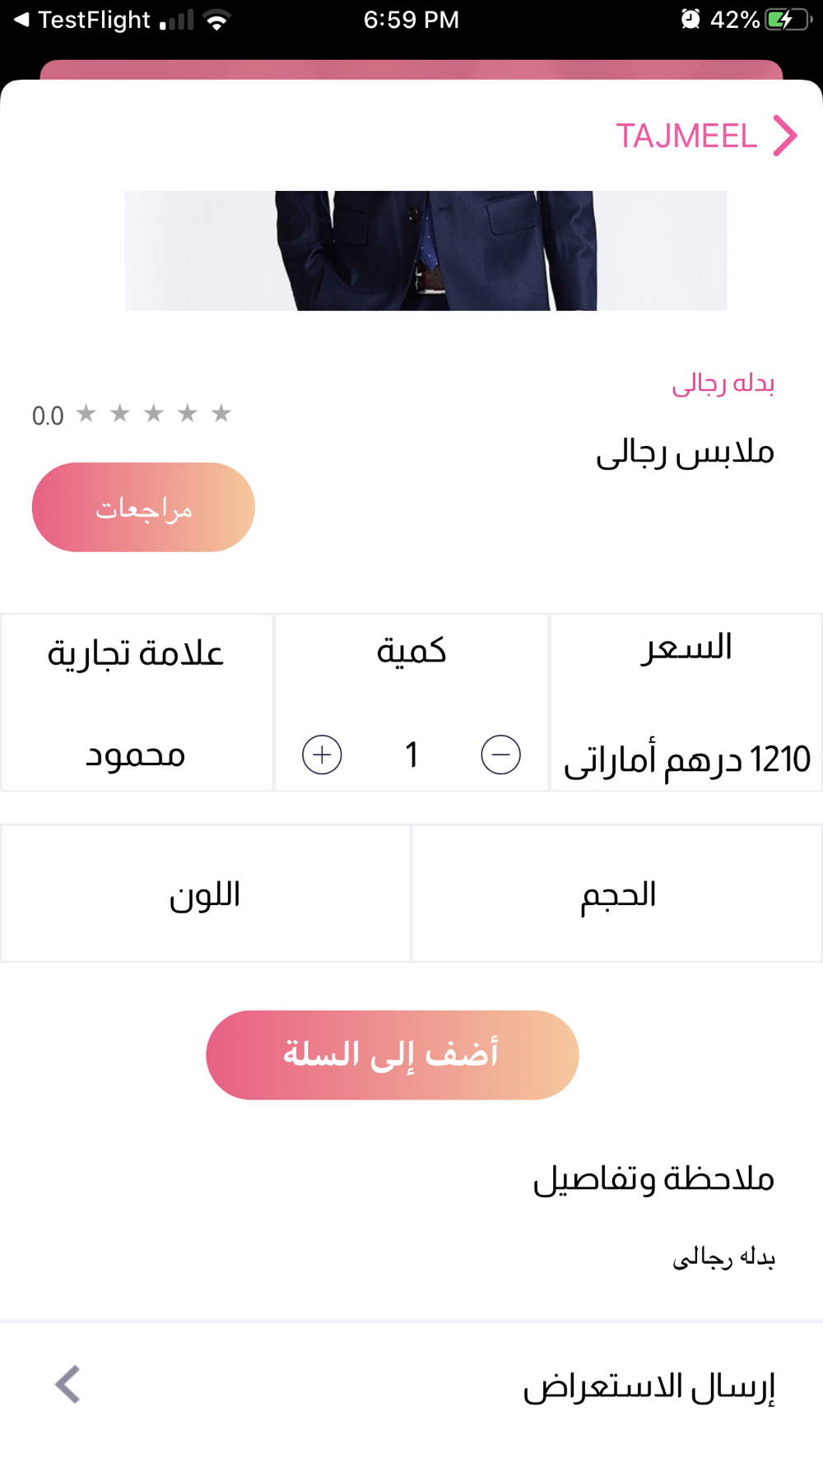Tap the أضف إلى السلة add-to-cart button
This screenshot has height=1463, width=823.
coord(393,1055)
